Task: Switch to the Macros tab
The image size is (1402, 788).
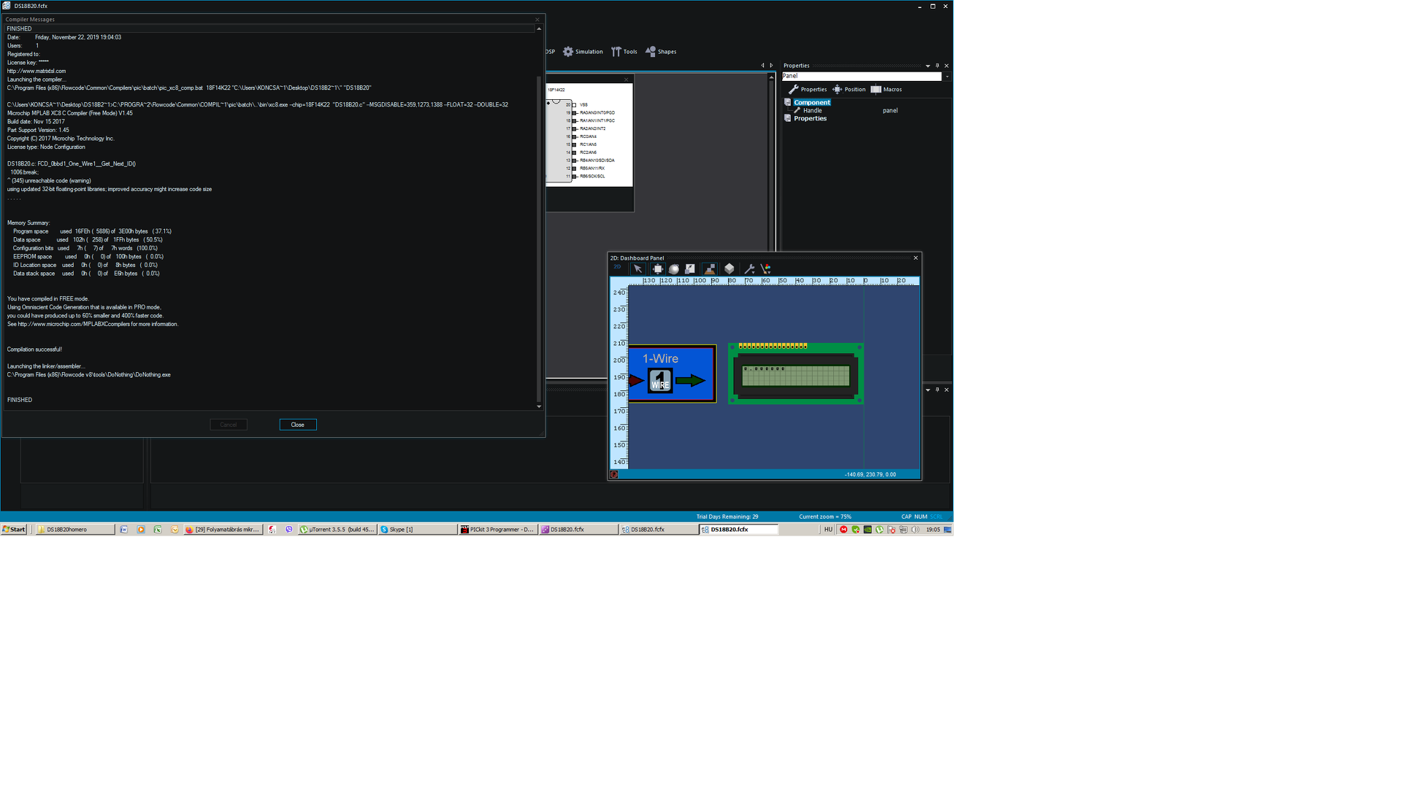Action: [886, 90]
